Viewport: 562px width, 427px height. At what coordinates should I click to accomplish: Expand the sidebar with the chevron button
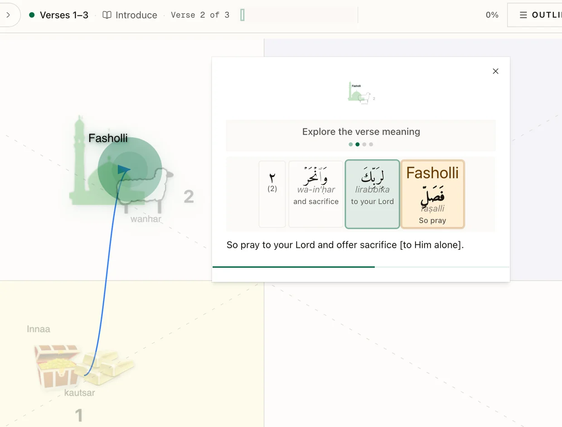[8, 15]
